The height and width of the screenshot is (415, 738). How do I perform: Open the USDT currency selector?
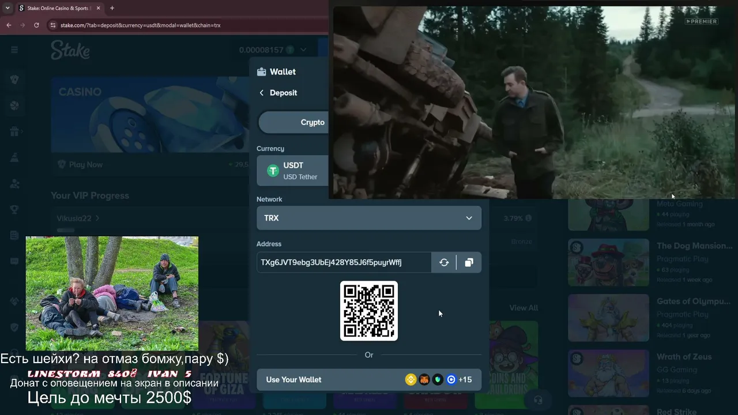[x=292, y=171]
